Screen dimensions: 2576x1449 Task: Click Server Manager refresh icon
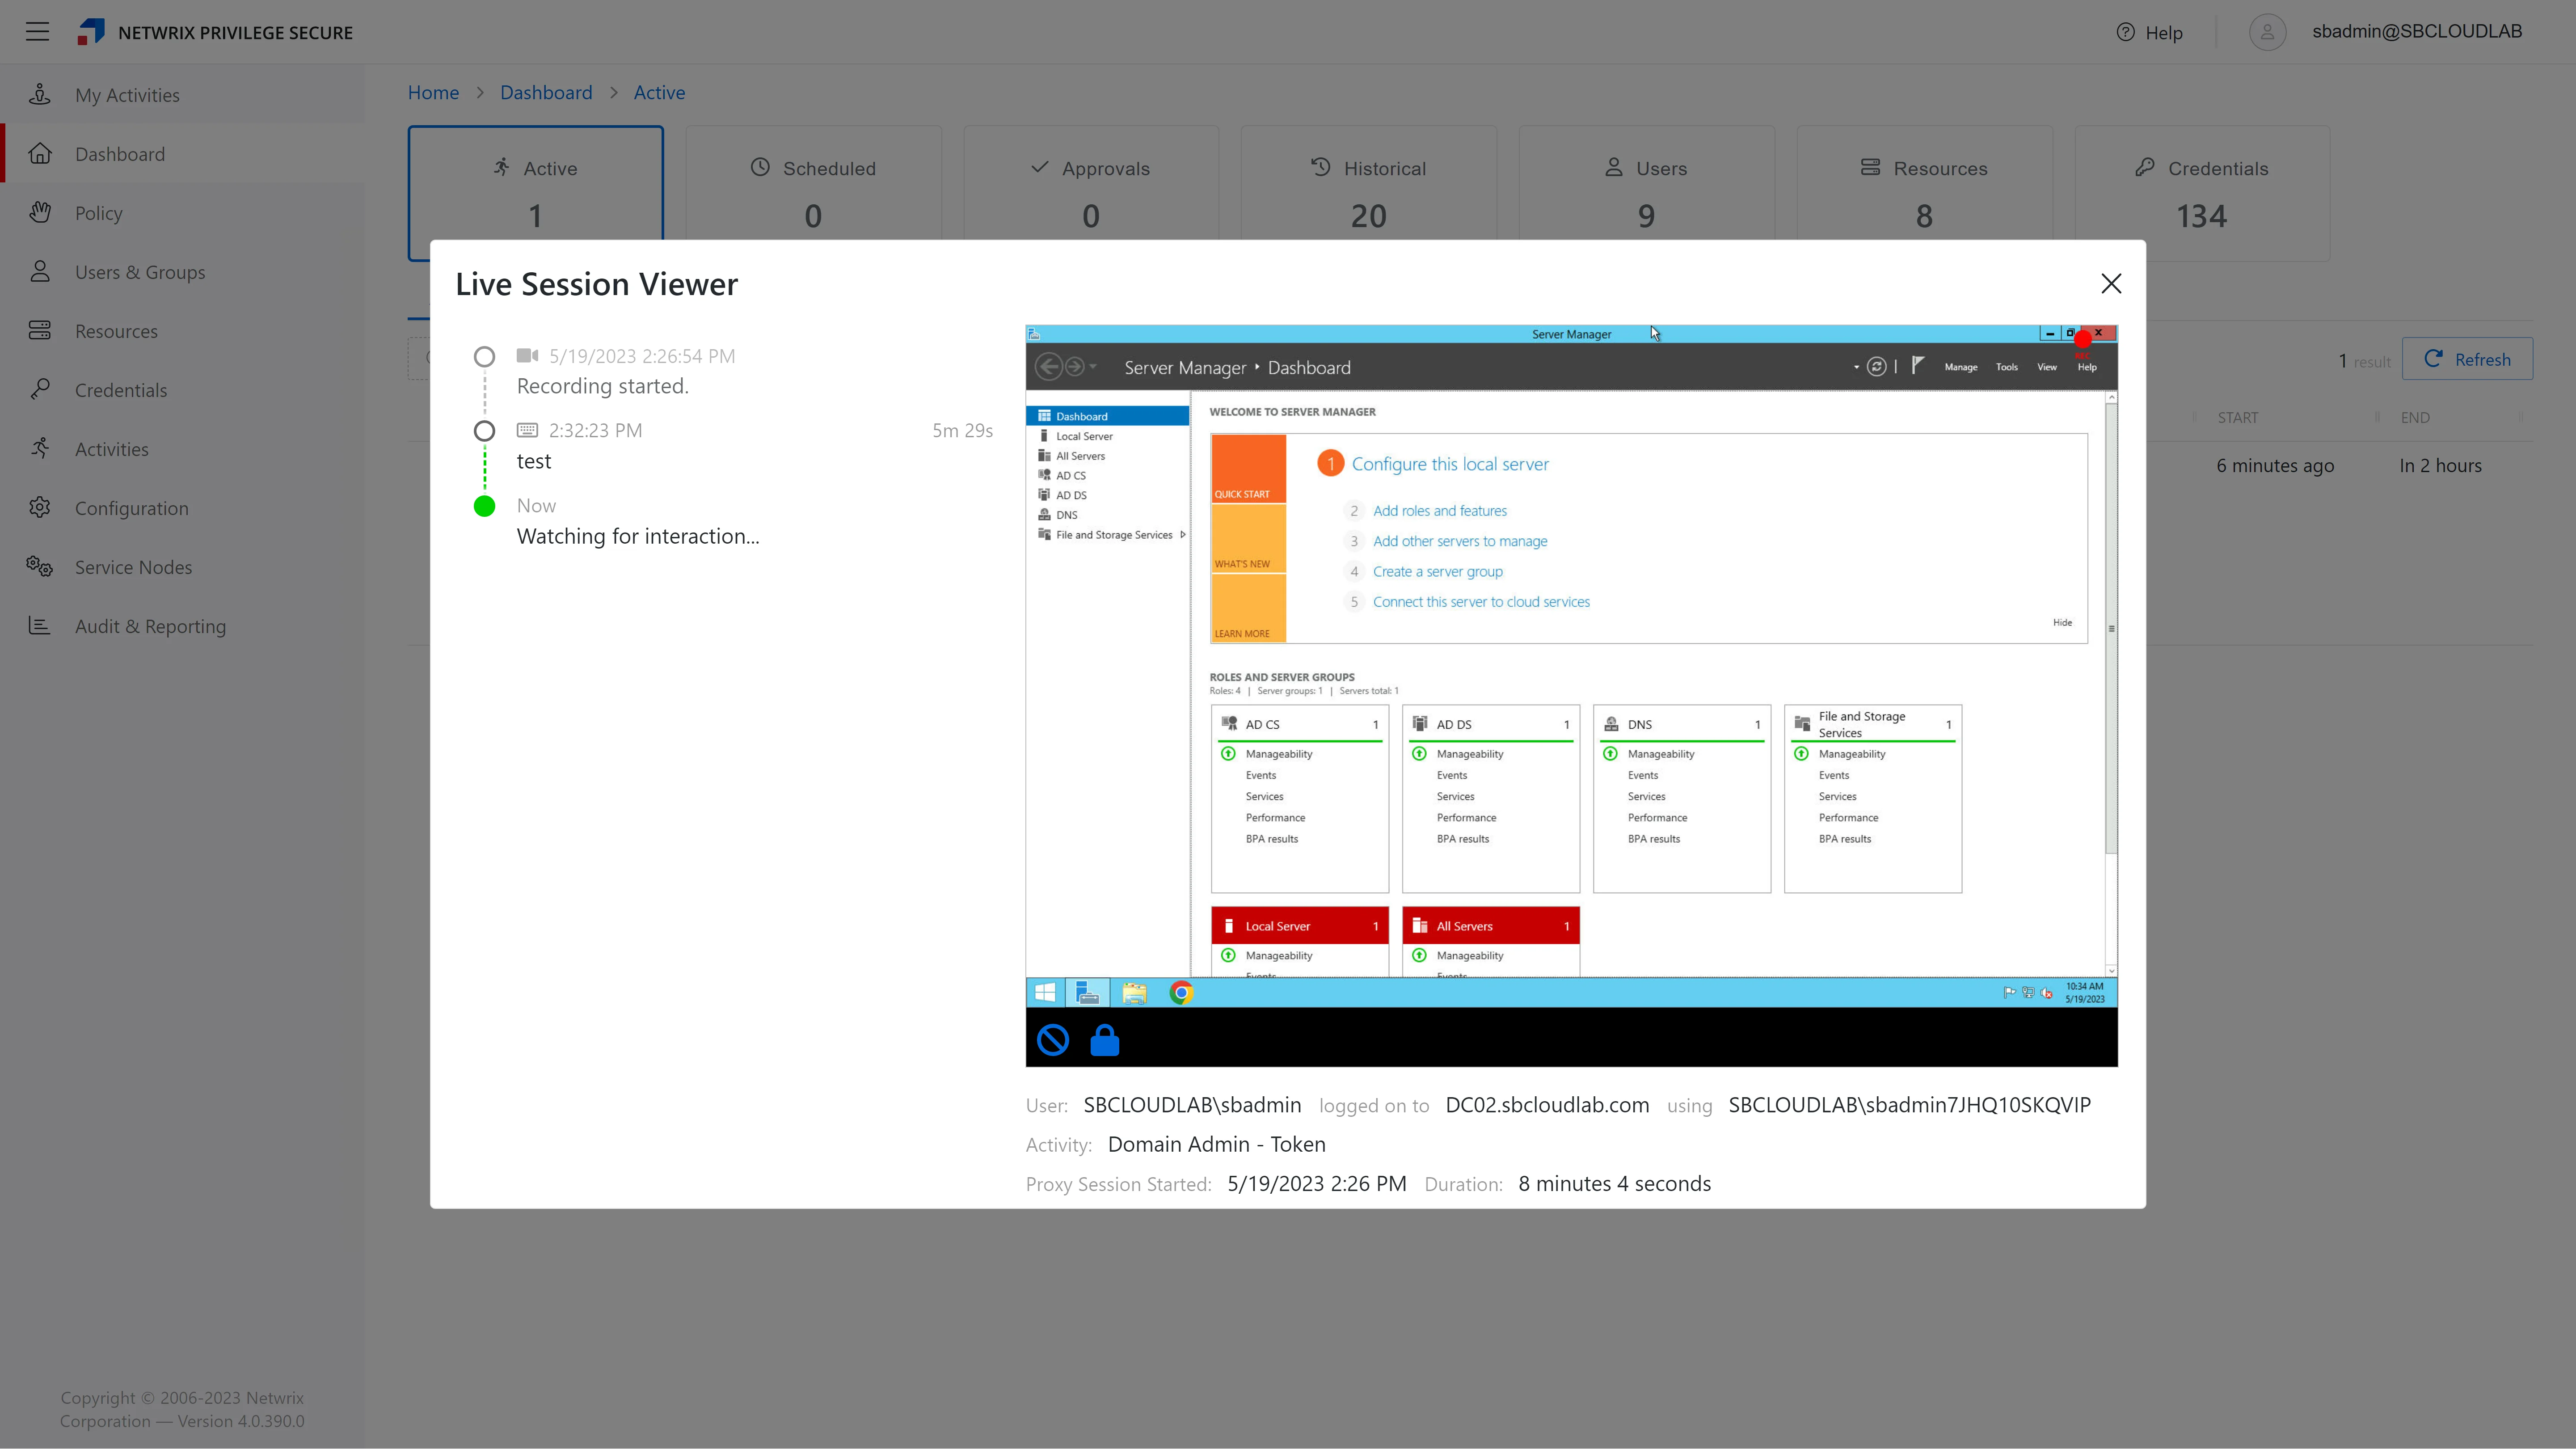pos(1876,367)
